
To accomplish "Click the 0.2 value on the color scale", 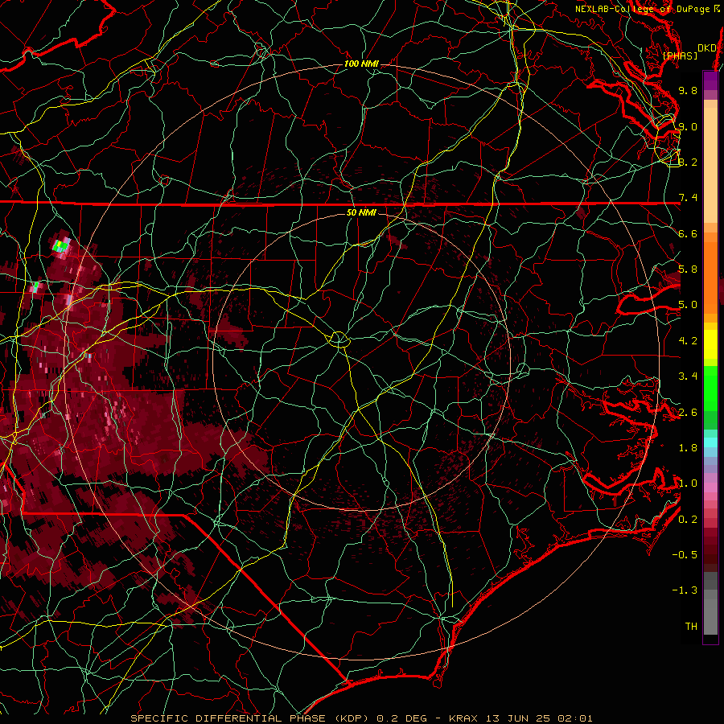I will coord(688,520).
